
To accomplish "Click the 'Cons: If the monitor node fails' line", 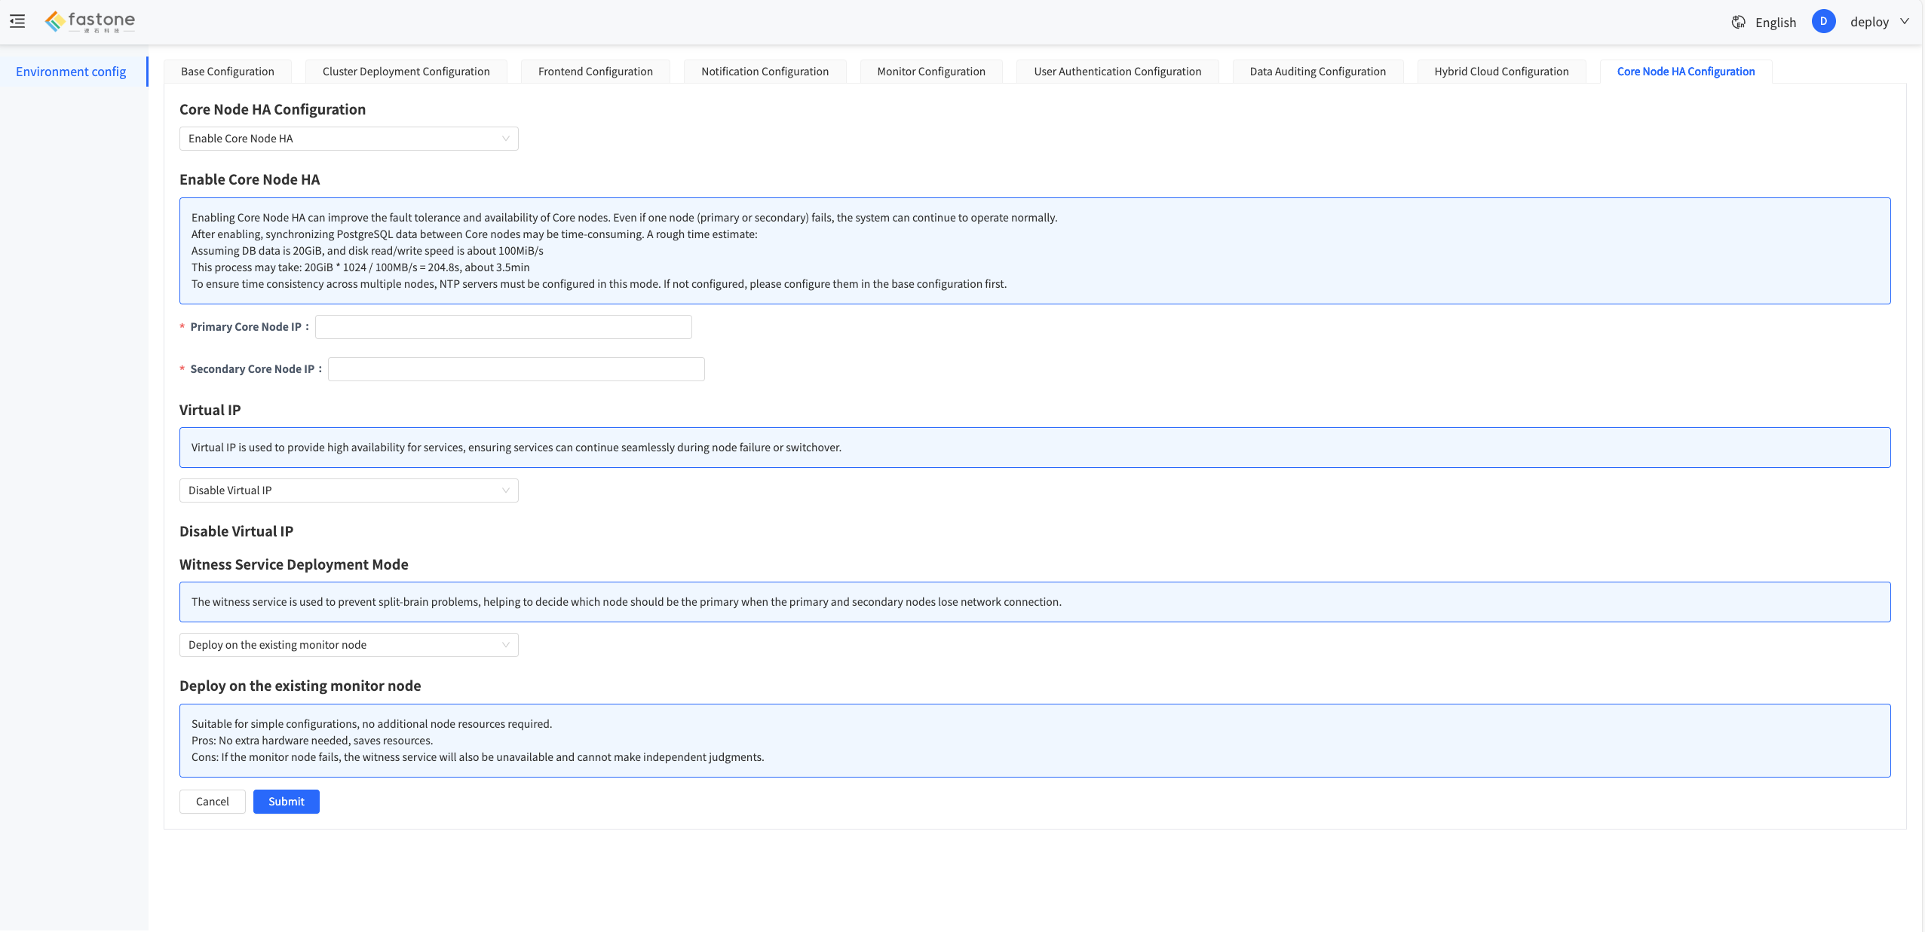I will (x=478, y=757).
